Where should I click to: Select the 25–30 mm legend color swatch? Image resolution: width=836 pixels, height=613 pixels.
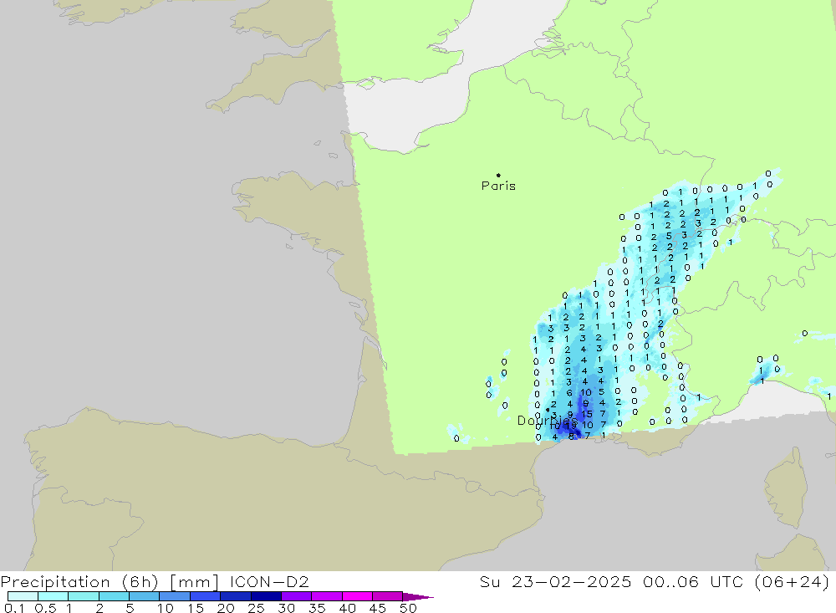tap(266, 596)
